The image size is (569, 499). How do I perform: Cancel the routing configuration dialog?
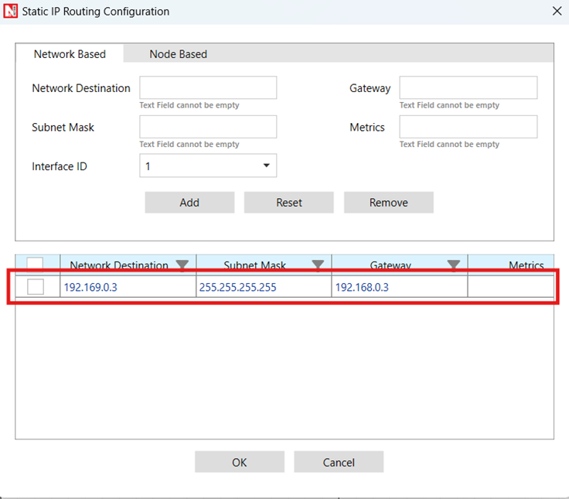(339, 463)
